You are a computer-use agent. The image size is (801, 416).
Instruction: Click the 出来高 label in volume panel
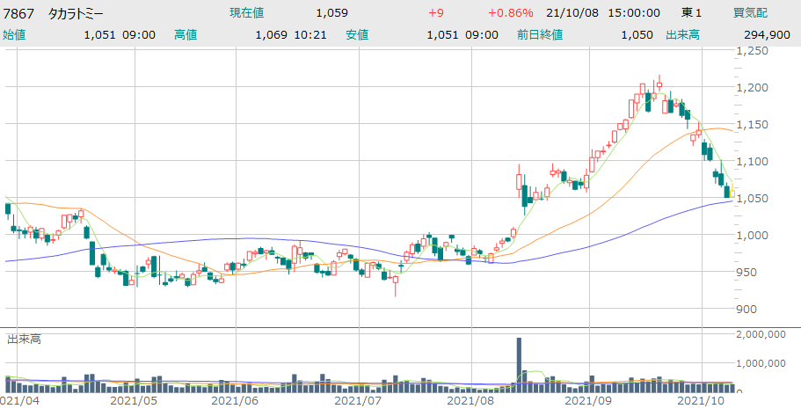pos(25,339)
